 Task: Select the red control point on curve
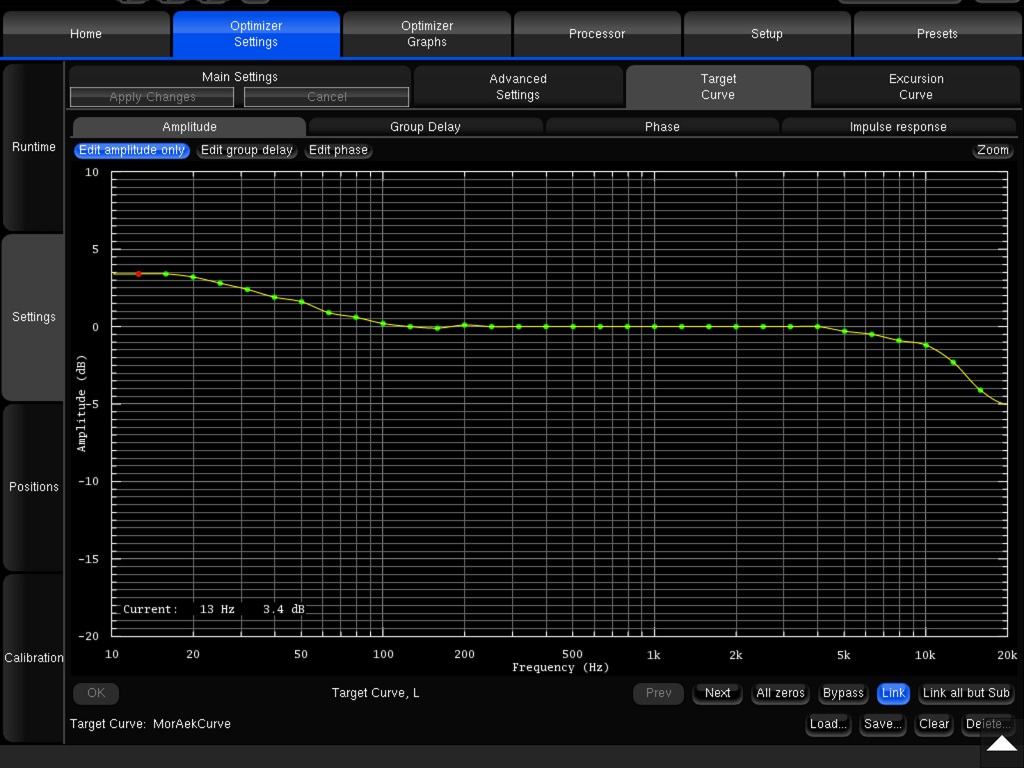click(138, 274)
